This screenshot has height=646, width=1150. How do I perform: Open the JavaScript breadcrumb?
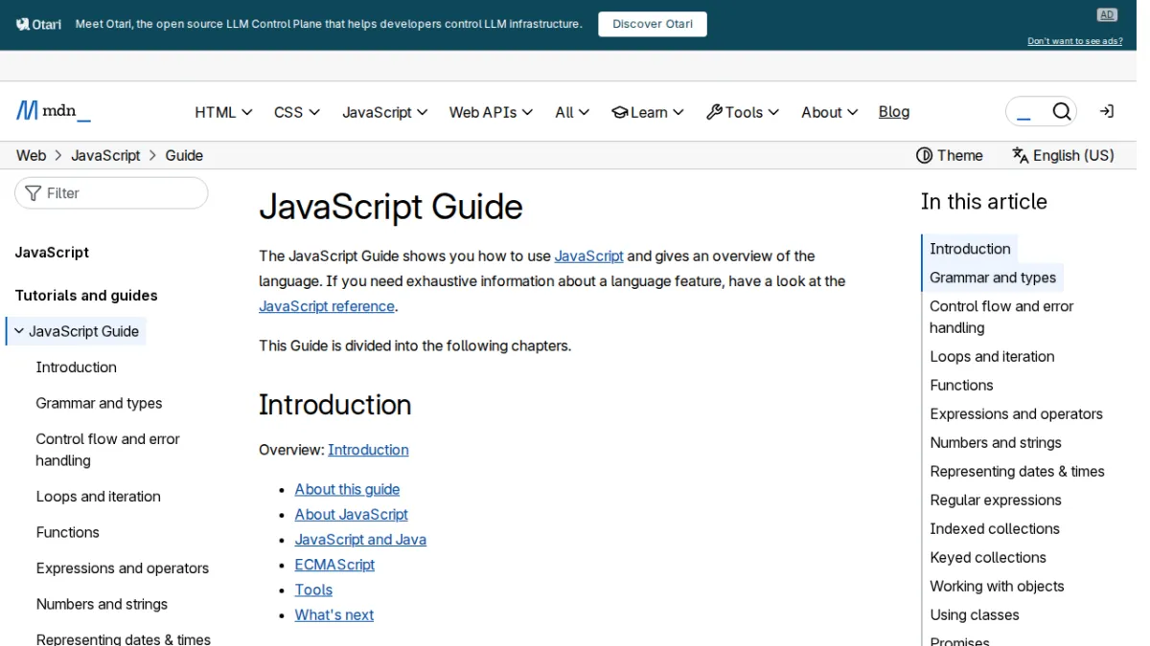[105, 155]
